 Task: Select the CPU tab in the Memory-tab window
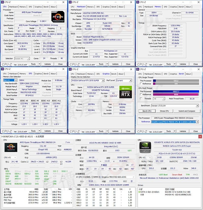point(140,7)
